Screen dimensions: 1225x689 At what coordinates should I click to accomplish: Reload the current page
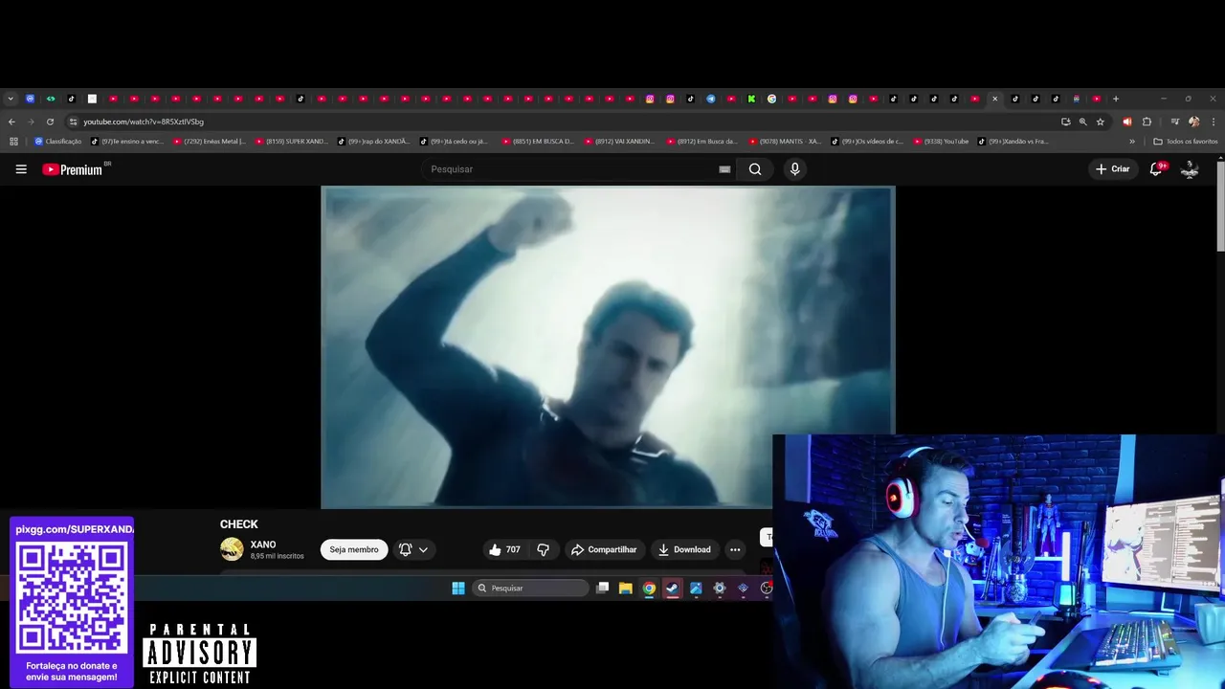coord(50,122)
